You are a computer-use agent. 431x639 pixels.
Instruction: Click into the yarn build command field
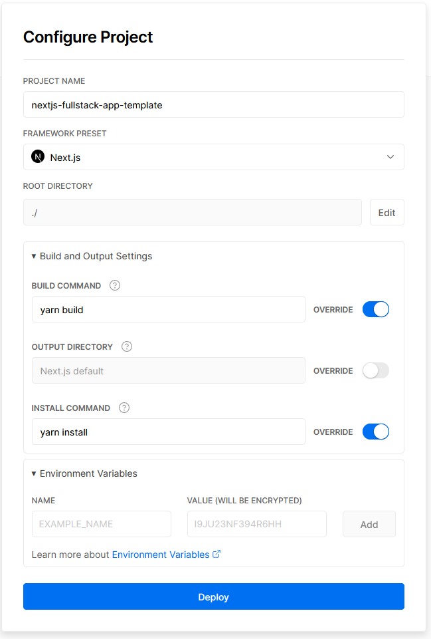point(168,309)
